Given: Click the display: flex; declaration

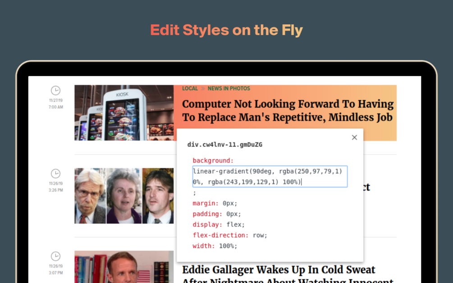Looking at the screenshot, I should pyautogui.click(x=219, y=225).
